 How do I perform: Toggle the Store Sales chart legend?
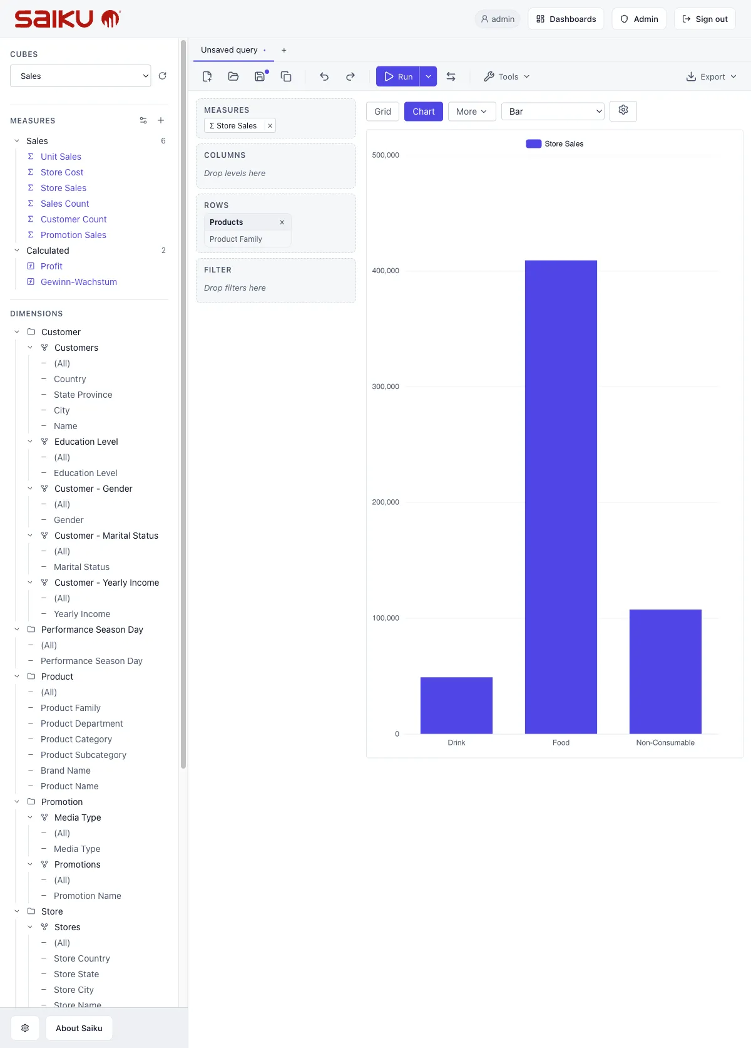(x=554, y=144)
